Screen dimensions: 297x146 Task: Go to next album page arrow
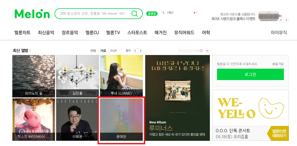(x=140, y=51)
